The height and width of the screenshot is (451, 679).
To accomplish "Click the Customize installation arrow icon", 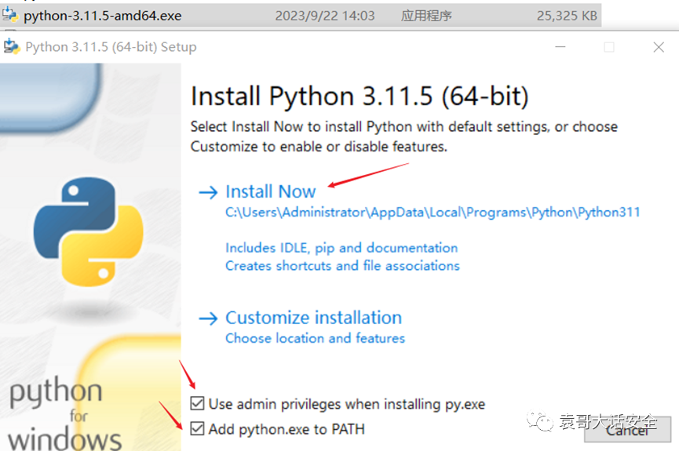I will (208, 318).
